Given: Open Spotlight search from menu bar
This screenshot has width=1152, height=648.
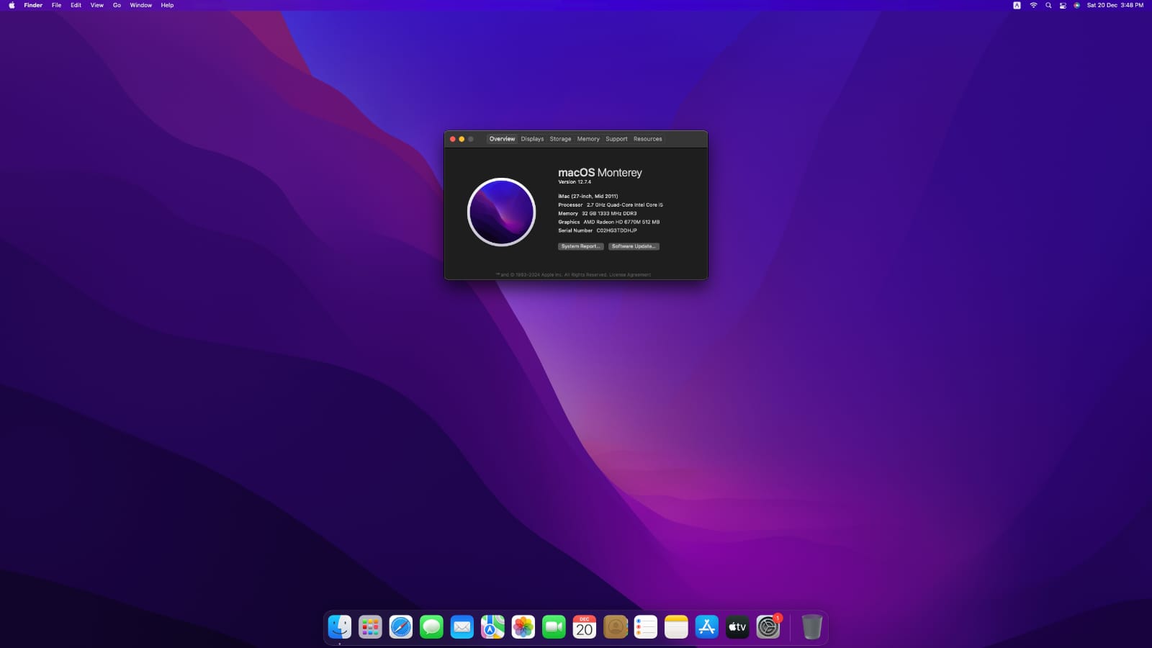Looking at the screenshot, I should coord(1048,5).
